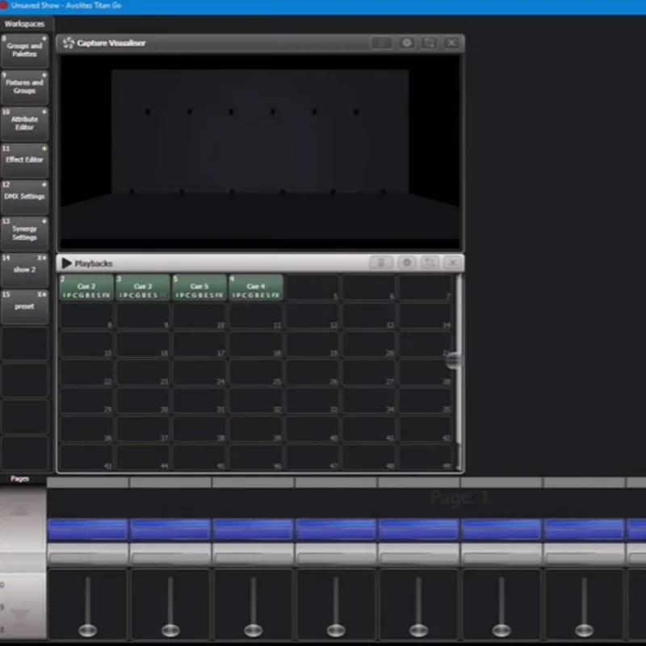
Task: Open the Attribute Editor workspace
Action: click(25, 124)
